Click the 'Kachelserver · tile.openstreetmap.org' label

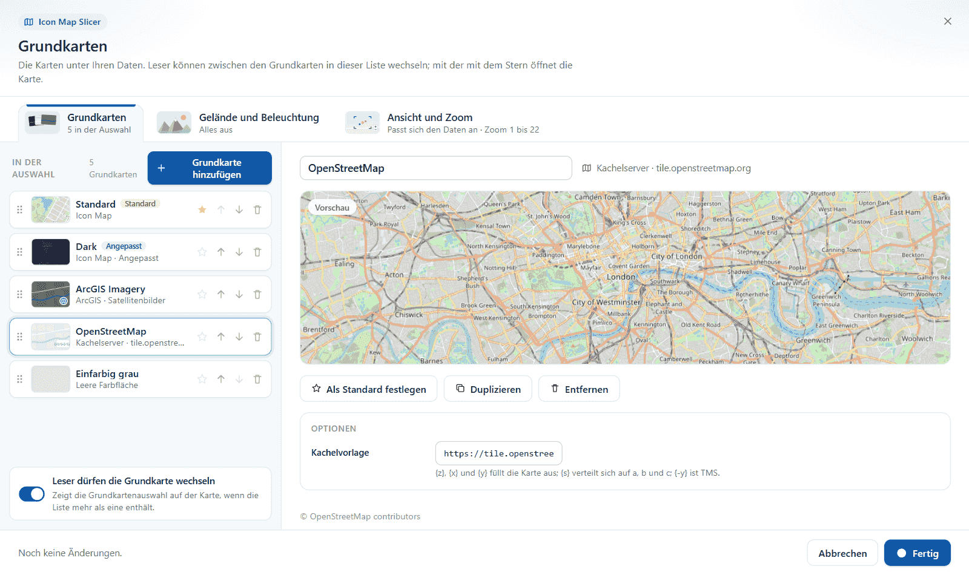673,168
